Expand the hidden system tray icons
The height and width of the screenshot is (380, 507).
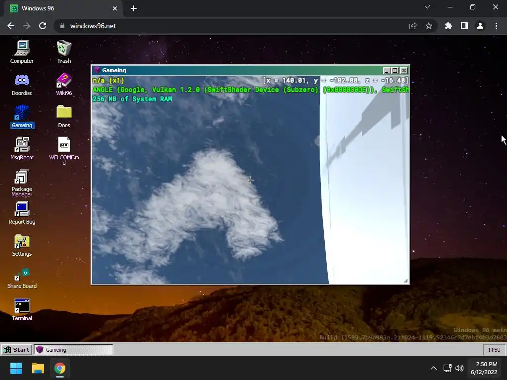[x=434, y=368]
